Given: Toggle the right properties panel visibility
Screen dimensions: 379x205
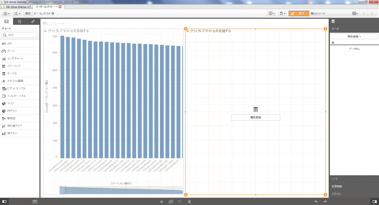Looking at the screenshot, I should [x=374, y=202].
